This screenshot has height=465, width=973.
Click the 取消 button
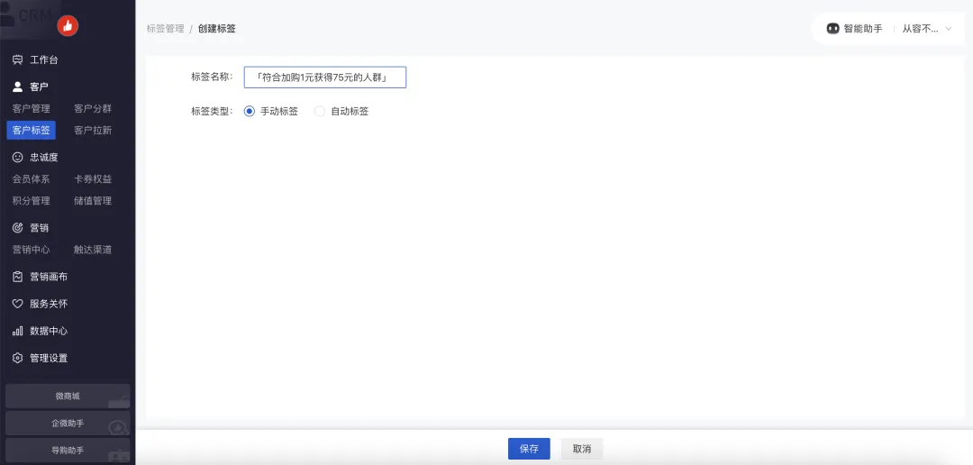click(x=582, y=449)
